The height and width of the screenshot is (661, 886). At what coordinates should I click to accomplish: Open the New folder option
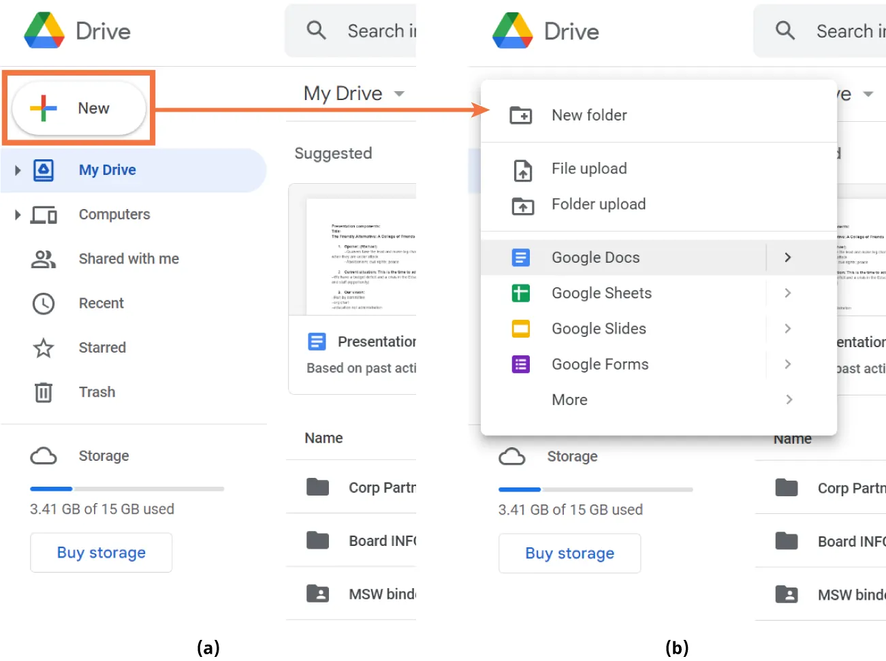pos(588,114)
